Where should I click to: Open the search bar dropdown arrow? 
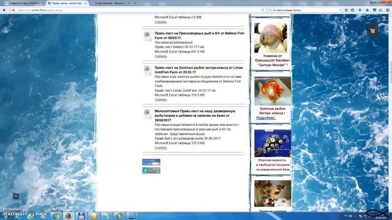(340, 10)
